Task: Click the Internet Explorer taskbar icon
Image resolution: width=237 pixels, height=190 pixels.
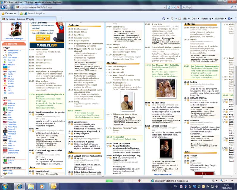Action: pos(19,186)
